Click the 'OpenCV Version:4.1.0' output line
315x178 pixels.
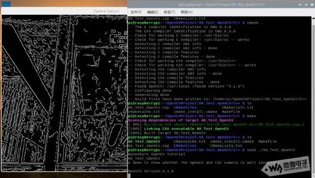[151, 171]
